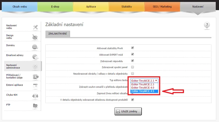This screenshot has height=122, width=219.
Task: Enable Zobrazovat spodní panel checkbox
Action: tap(132, 67)
